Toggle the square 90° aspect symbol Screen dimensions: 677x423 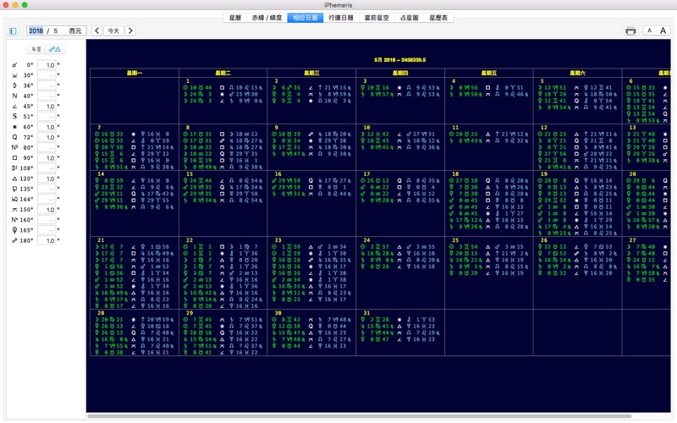(x=14, y=158)
